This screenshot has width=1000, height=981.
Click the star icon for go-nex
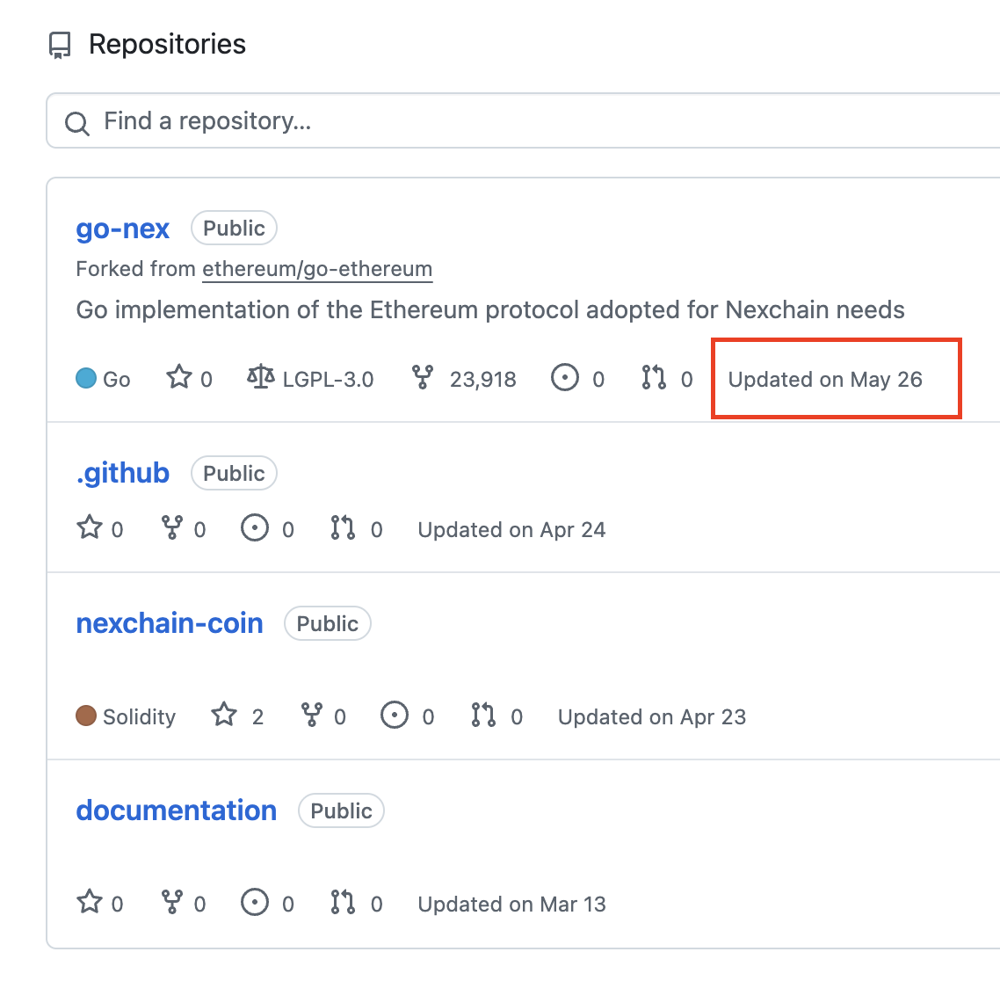179,378
